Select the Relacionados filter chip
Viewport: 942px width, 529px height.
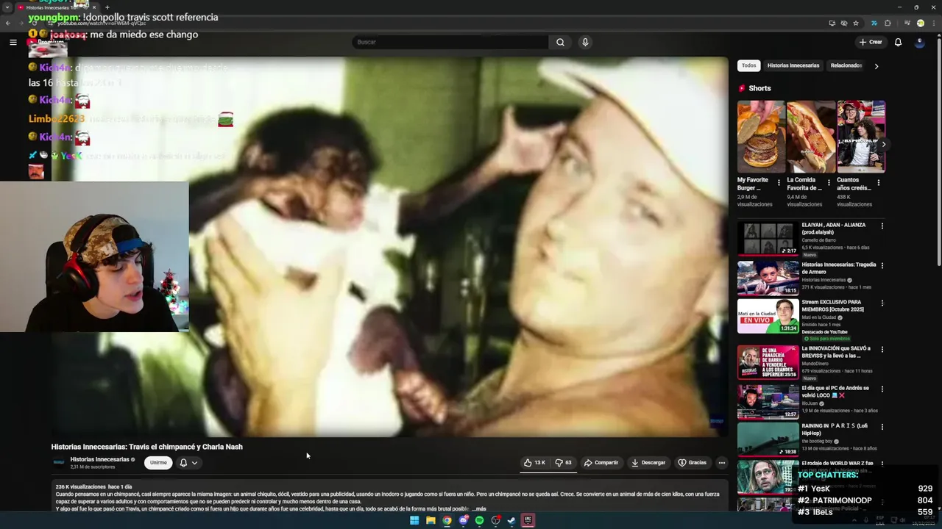click(846, 65)
